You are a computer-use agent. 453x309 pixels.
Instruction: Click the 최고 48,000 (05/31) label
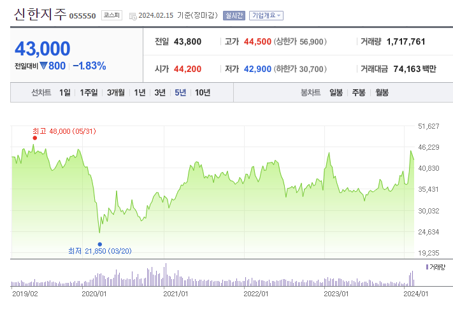(x=64, y=131)
